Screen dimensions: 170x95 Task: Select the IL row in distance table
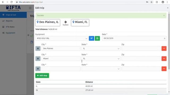point(101,86)
